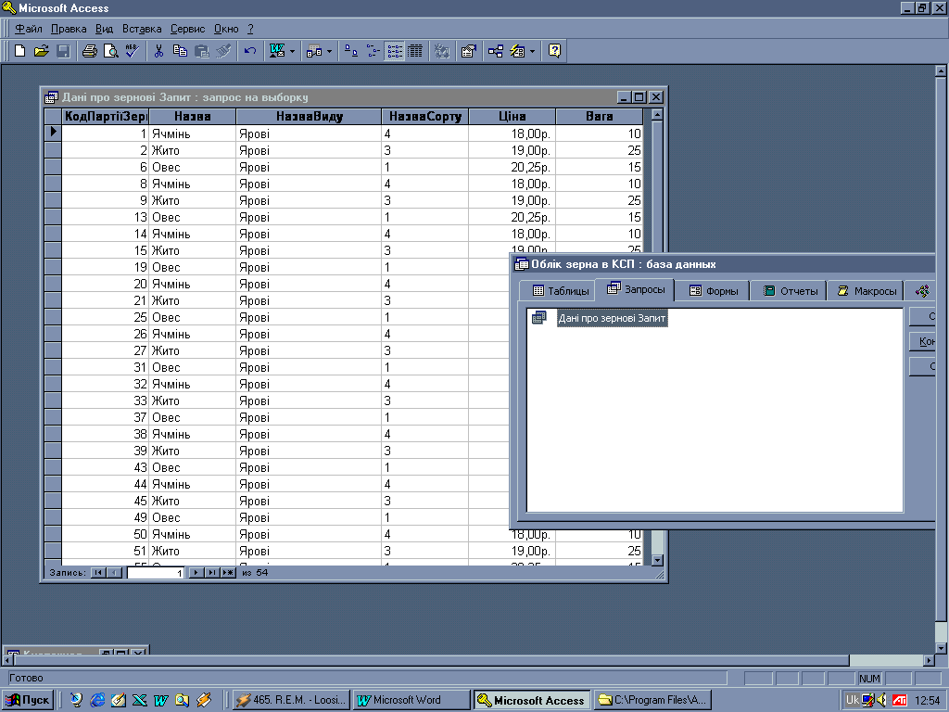Expand the Office Links dropdown arrow
Image resolution: width=949 pixels, height=712 pixels.
292,52
